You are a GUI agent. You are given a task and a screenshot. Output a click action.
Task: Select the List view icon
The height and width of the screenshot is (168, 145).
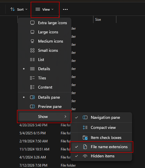click(32, 60)
